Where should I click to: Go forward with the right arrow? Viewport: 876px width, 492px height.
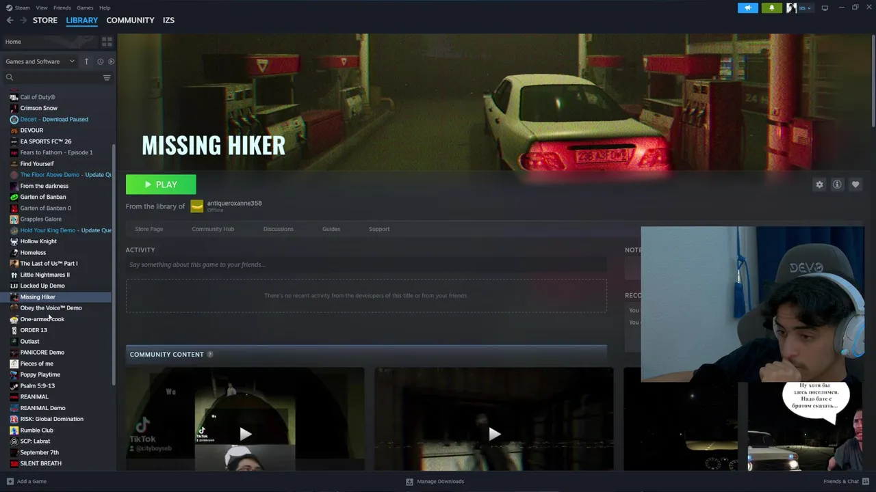click(23, 20)
